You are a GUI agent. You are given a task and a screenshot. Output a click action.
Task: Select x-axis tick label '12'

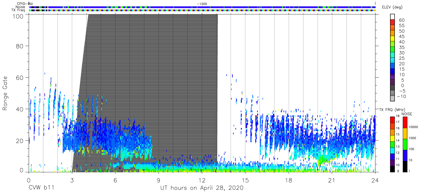(x=202, y=180)
